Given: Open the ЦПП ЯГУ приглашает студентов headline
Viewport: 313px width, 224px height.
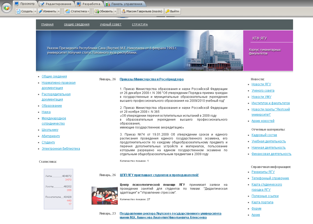Looking at the screenshot, I should click(159, 175).
